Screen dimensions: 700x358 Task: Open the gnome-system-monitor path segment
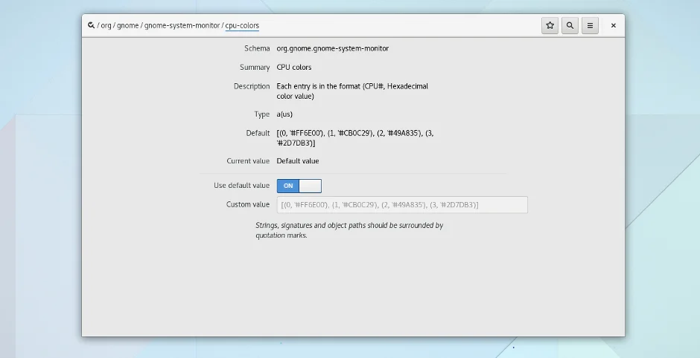182,26
